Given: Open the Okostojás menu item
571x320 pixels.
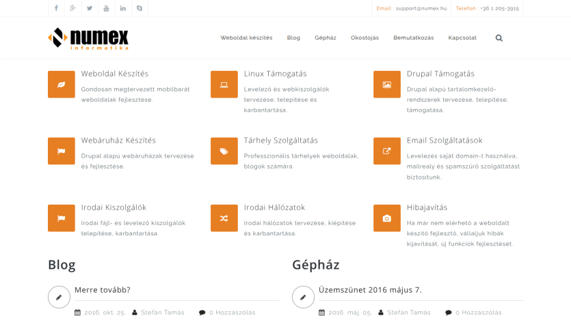Looking at the screenshot, I should point(364,38).
